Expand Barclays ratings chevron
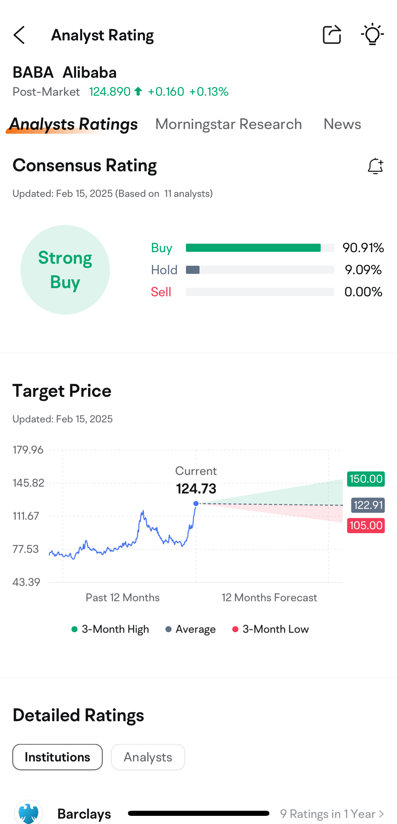This screenshot has width=397, height=824. pyautogui.click(x=381, y=814)
